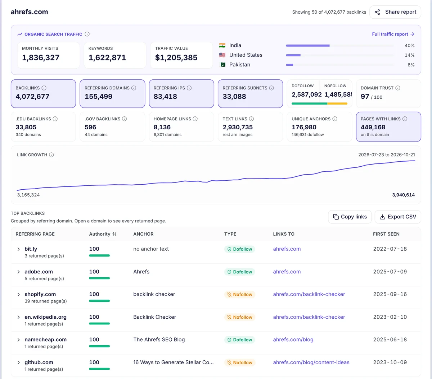The height and width of the screenshot is (379, 432).
Task: Click the Referring Page column header
Action: 35,234
